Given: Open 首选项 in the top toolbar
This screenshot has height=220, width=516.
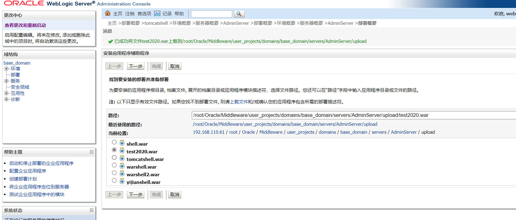Looking at the screenshot, I should click(144, 14).
